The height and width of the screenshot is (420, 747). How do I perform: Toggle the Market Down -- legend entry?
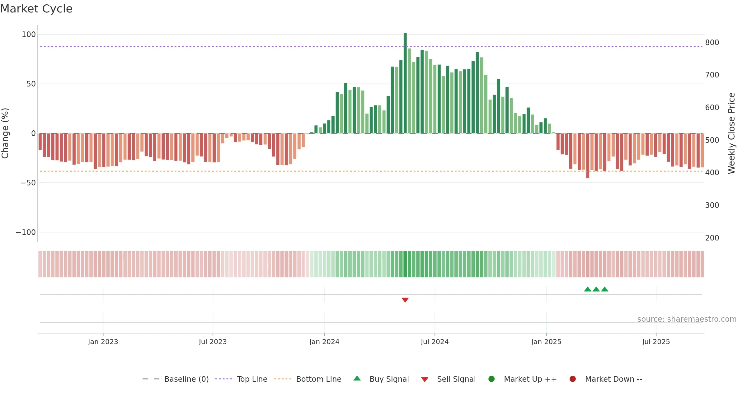point(606,379)
